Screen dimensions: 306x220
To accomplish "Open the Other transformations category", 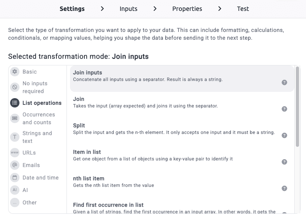I will (x=30, y=202).
